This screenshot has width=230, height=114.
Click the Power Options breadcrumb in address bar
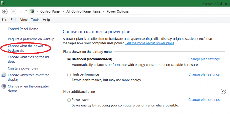point(118,11)
